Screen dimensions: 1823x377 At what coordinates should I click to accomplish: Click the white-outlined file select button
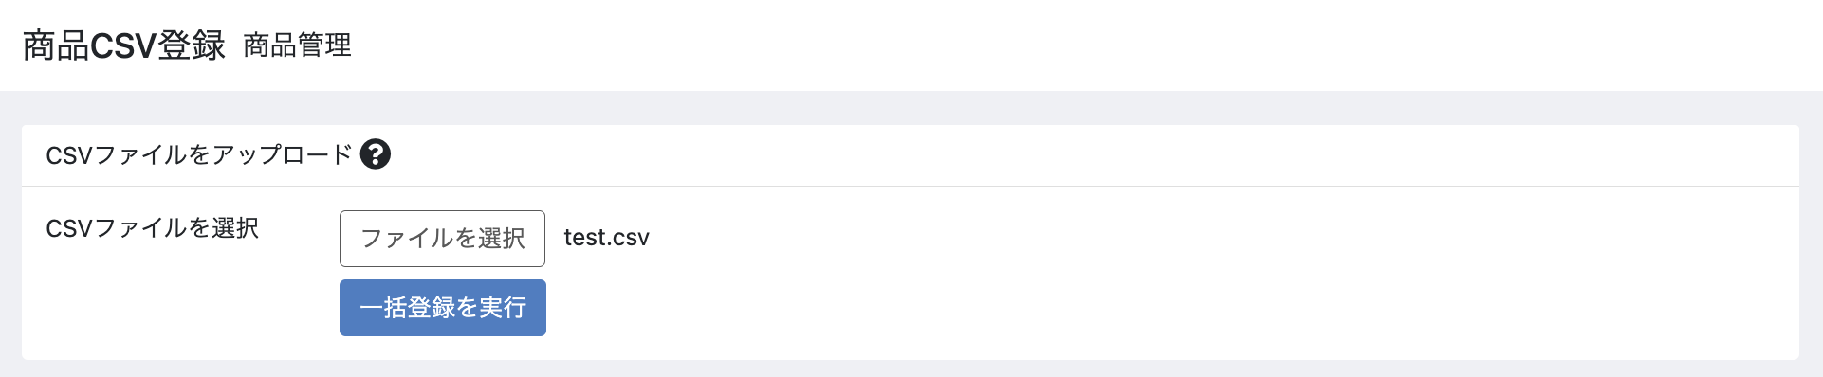point(442,239)
